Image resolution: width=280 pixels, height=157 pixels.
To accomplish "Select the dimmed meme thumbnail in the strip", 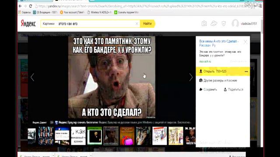I will click(111, 136).
